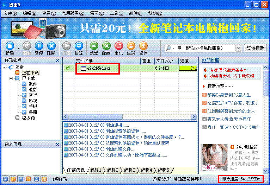Click the R icon in status bar
The height and width of the screenshot is (185, 270).
coord(5,179)
